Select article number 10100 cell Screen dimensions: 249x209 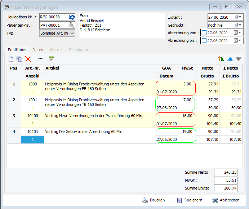pyautogui.click(x=33, y=116)
